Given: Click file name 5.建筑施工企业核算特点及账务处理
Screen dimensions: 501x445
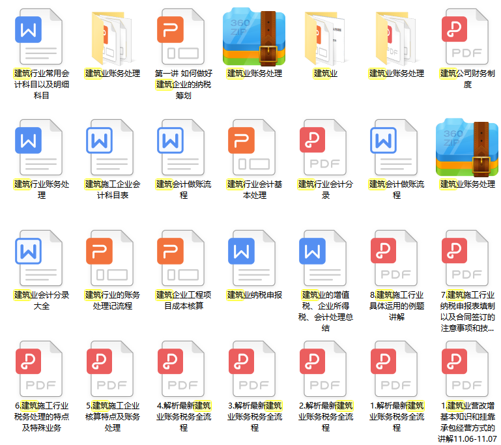Looking at the screenshot, I should point(113,416).
